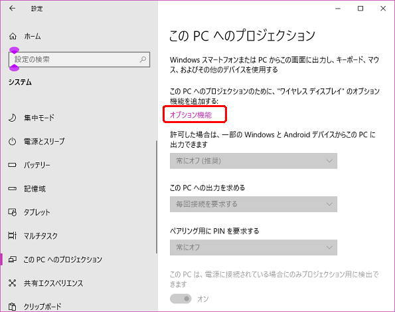Viewport: 395px width, 312px height.
Task: Toggle the オン power-connected projection switch
Action: (181, 299)
